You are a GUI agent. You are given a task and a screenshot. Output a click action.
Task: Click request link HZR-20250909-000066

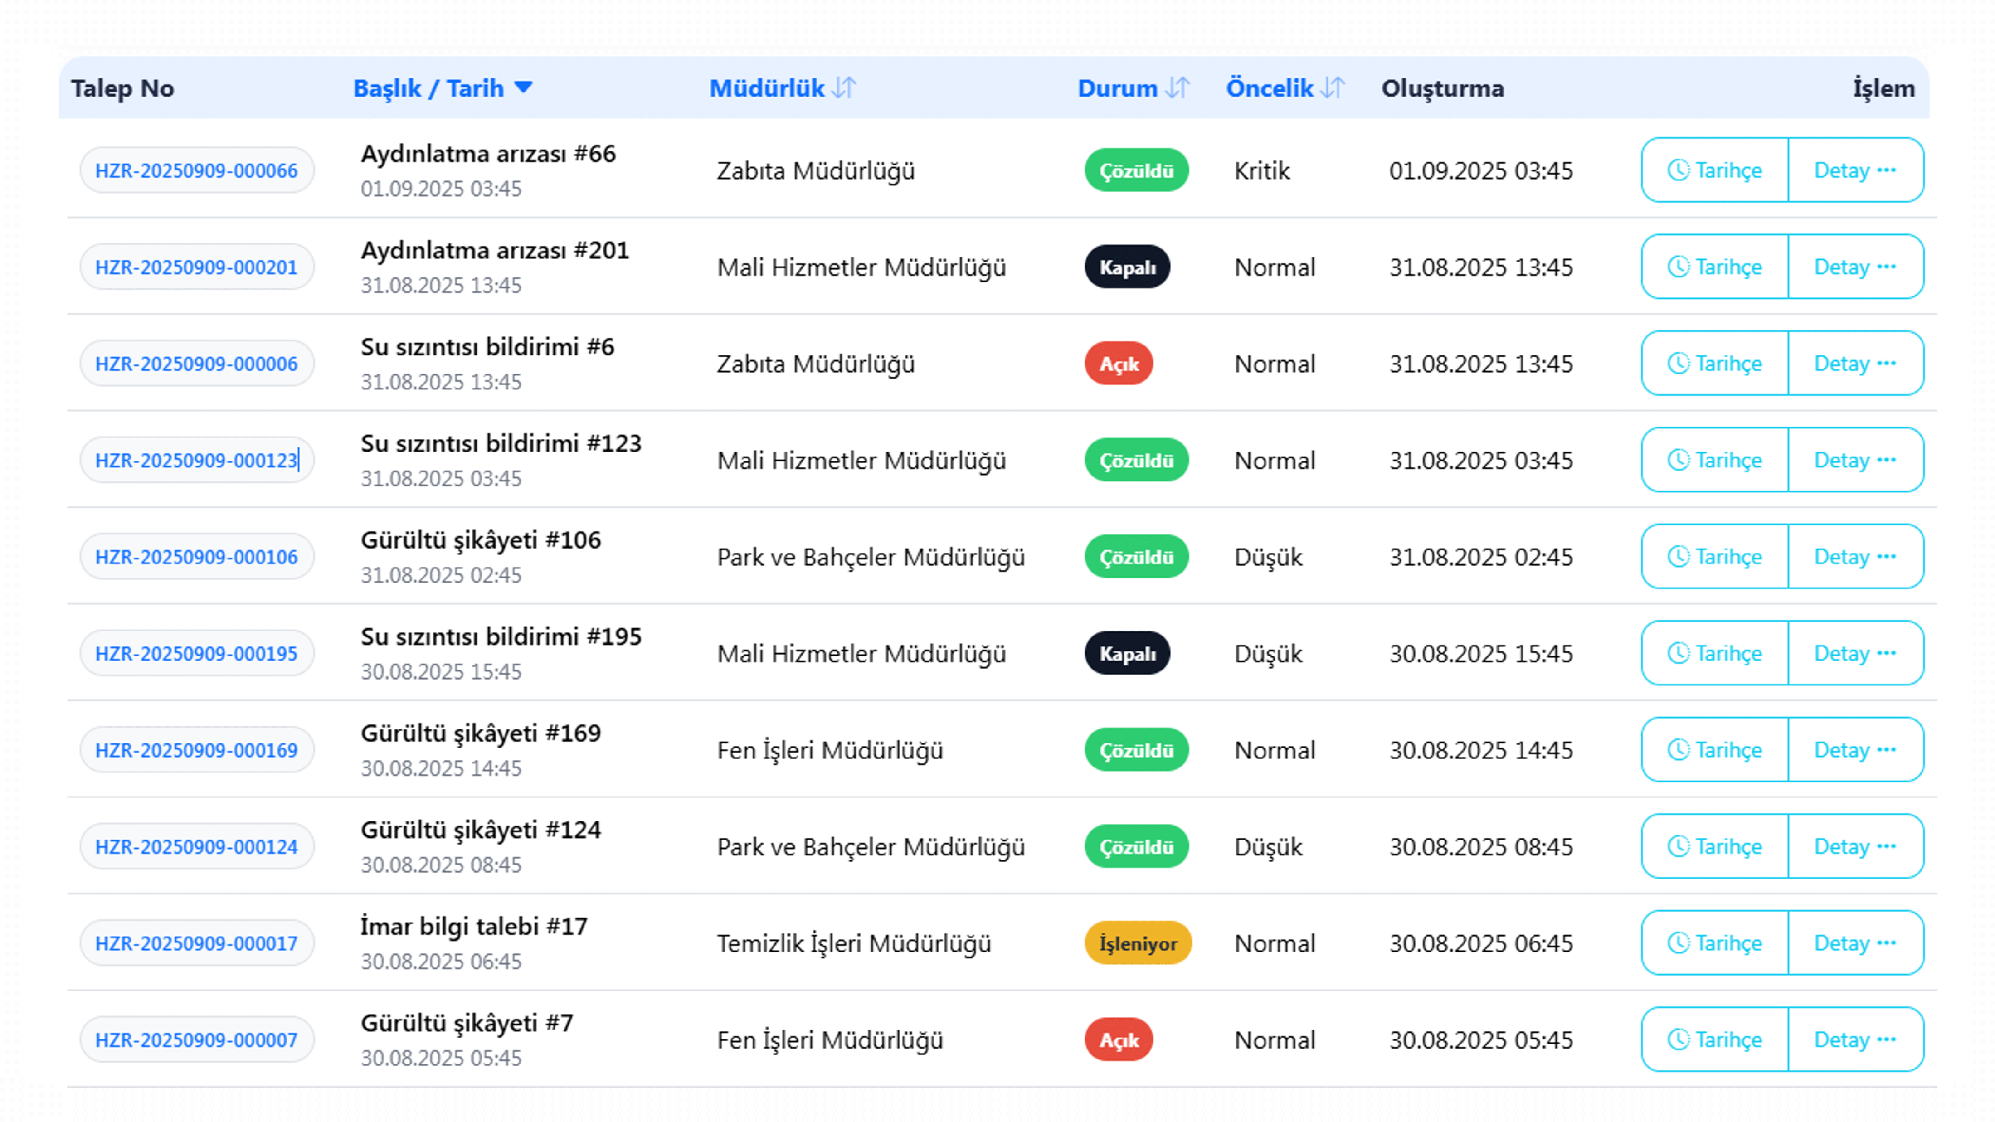196,170
